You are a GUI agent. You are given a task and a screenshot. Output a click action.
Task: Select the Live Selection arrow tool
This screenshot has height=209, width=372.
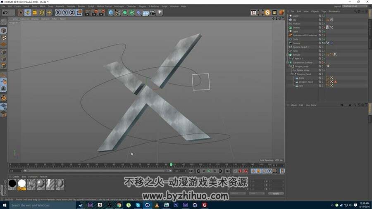coord(21,12)
